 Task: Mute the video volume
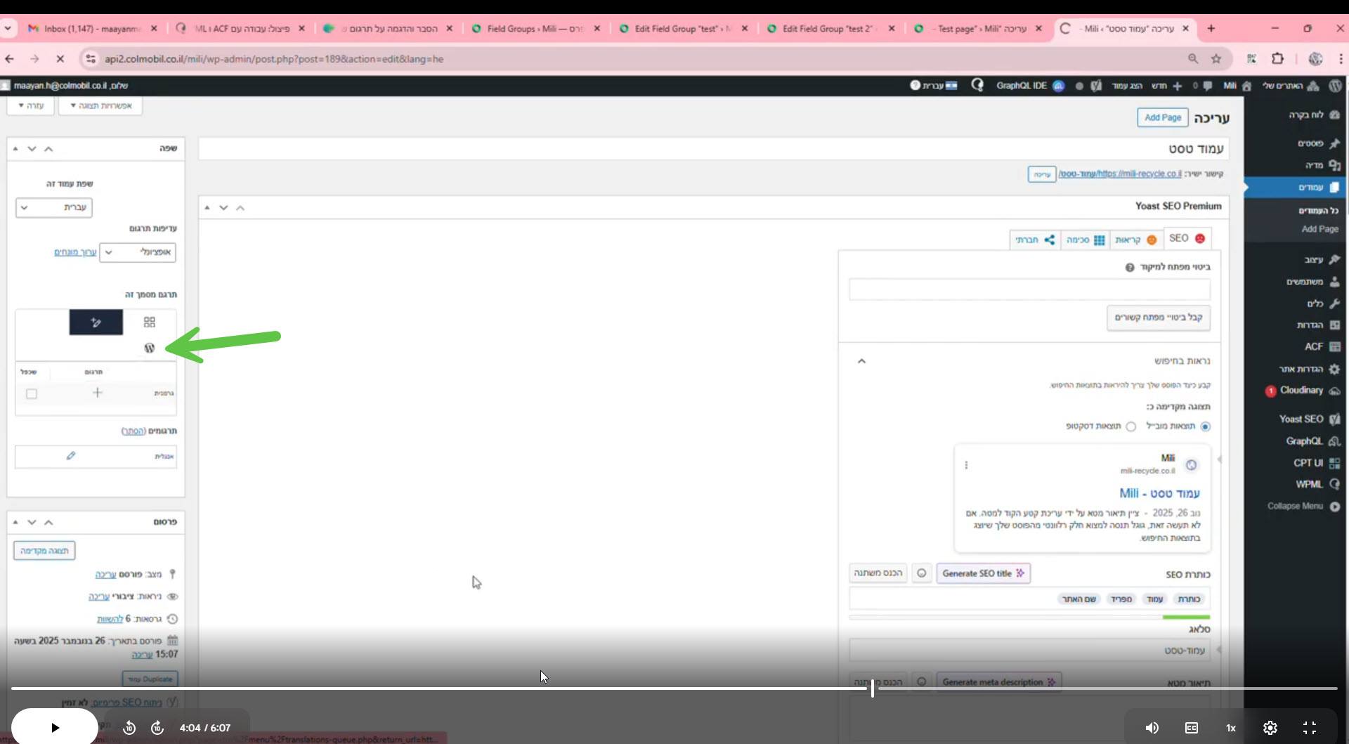click(1152, 728)
